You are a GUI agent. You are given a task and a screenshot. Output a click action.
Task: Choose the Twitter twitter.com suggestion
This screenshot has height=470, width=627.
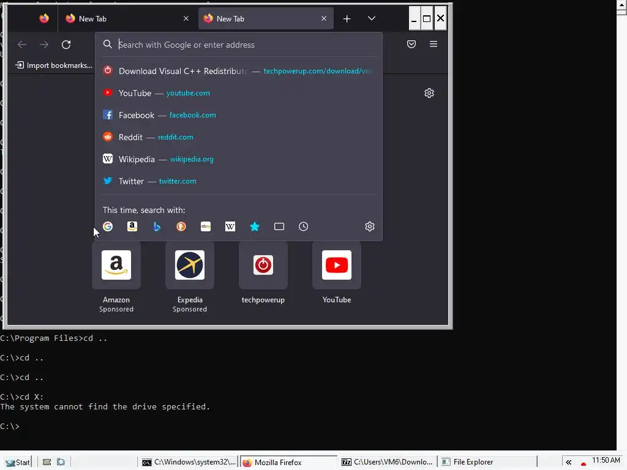click(x=239, y=181)
